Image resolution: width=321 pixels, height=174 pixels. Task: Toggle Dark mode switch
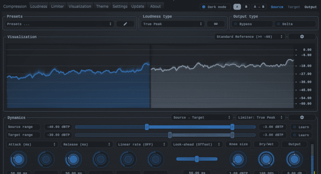(204, 7)
